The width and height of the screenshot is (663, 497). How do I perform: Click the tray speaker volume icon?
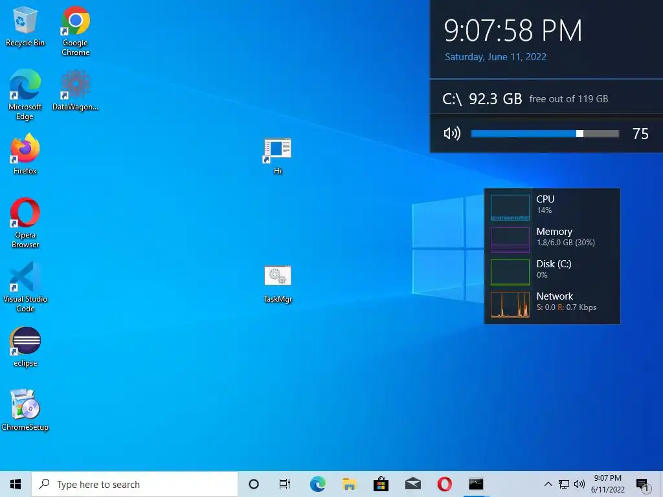tap(579, 484)
